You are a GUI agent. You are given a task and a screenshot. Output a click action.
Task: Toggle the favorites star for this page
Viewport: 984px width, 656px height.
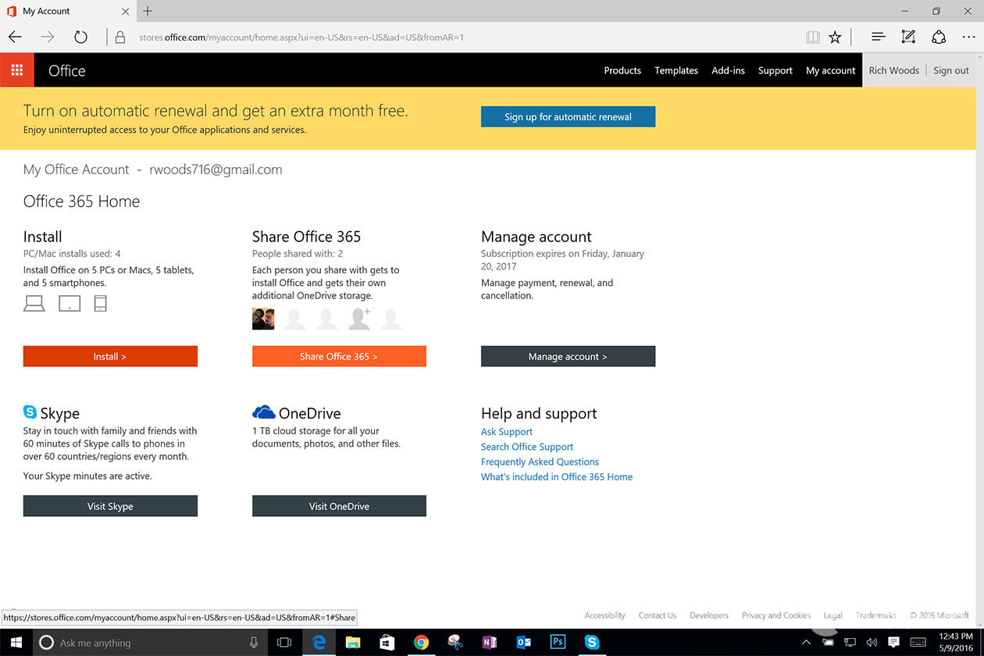coord(836,37)
